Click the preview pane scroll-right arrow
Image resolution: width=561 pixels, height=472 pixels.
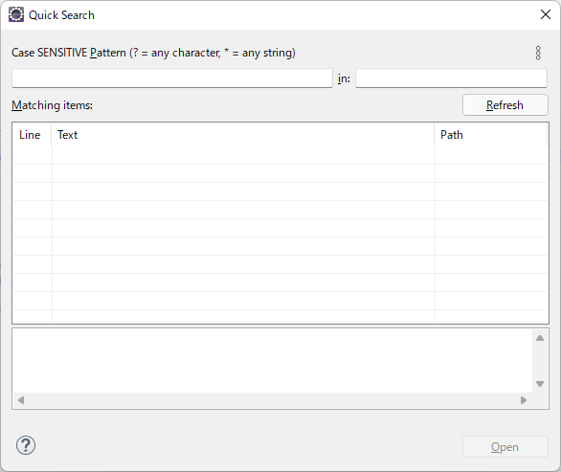click(x=524, y=400)
